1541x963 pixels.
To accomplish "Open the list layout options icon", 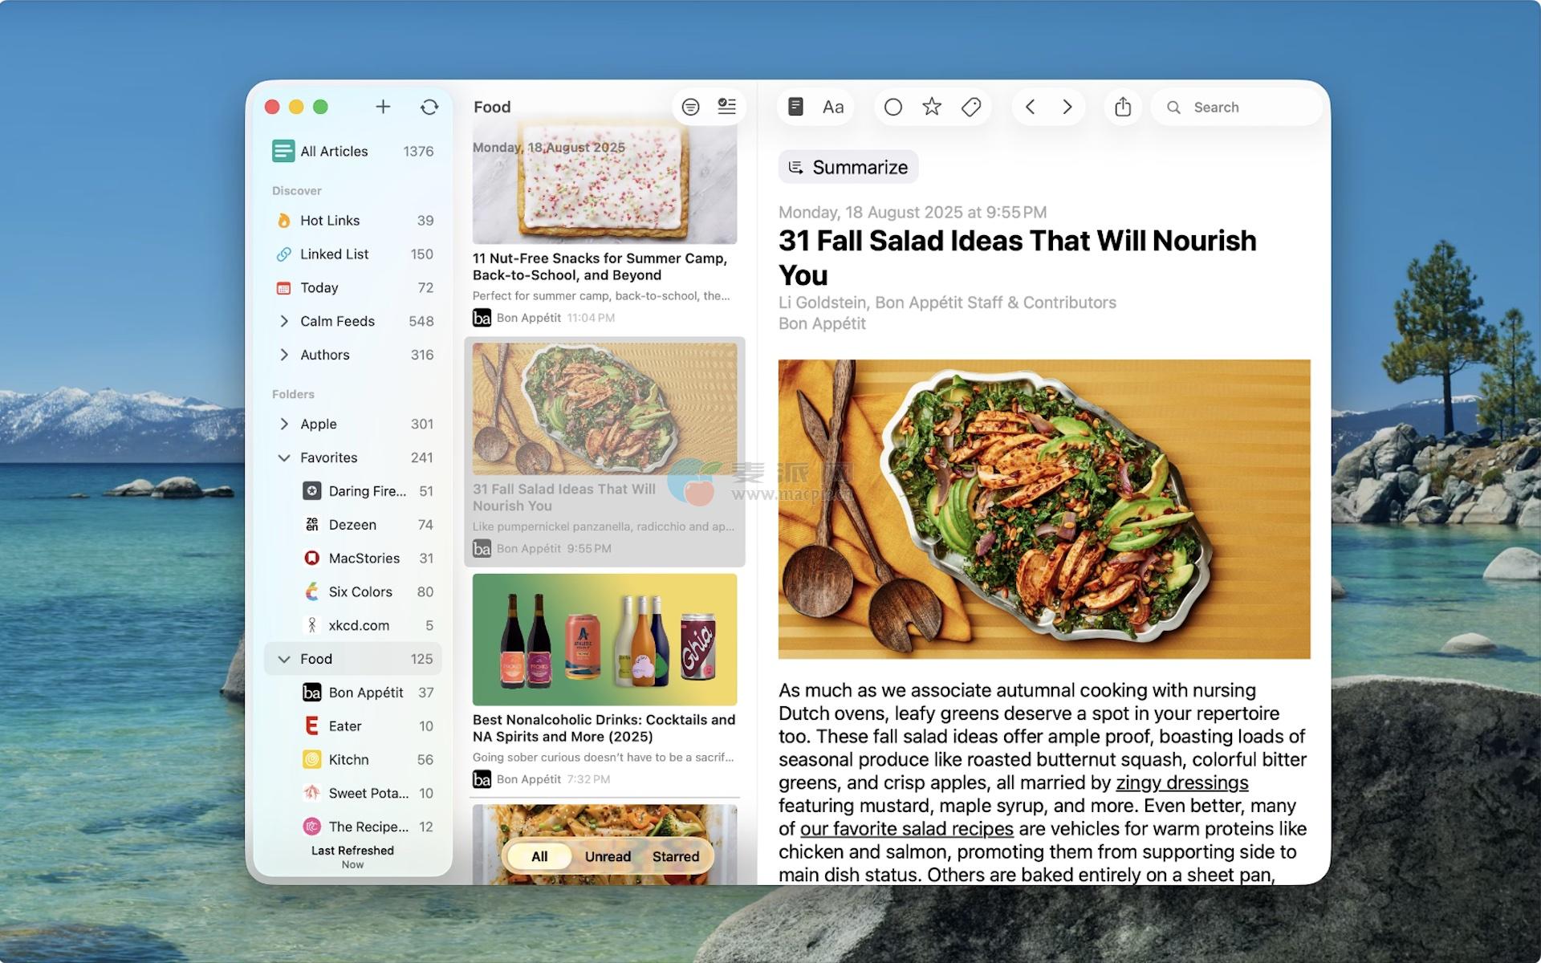I will [x=726, y=107].
